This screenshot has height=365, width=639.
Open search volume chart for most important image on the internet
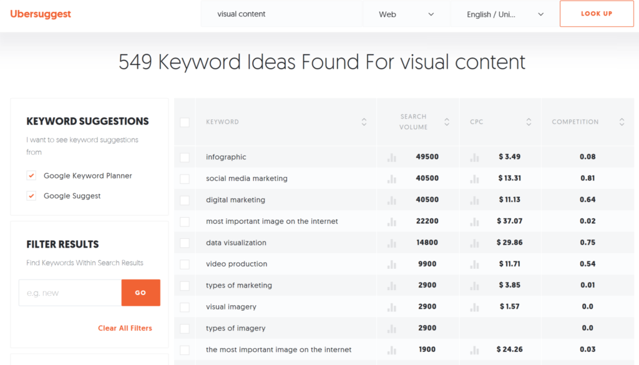click(392, 221)
